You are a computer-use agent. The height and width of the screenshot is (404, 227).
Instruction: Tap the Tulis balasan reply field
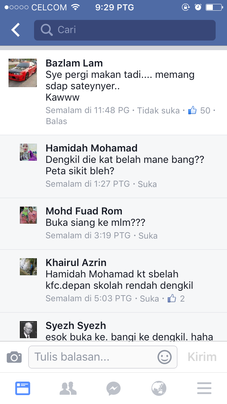click(103, 357)
